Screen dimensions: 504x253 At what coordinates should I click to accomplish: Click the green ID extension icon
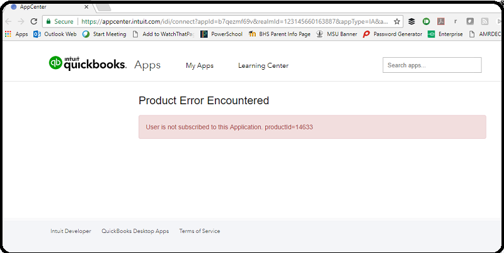pyautogui.click(x=427, y=21)
